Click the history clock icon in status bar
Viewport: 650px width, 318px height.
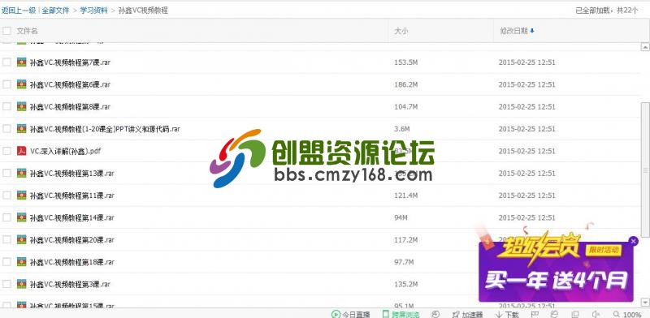coord(435,314)
